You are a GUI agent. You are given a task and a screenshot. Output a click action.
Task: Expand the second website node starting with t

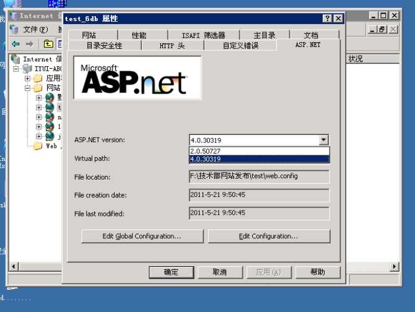(38, 107)
